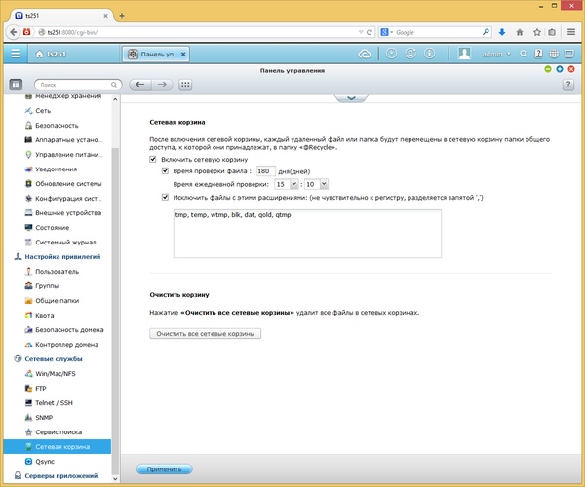The width and height of the screenshot is (585, 487).
Task: Click the control panel search field
Action: tap(78, 85)
